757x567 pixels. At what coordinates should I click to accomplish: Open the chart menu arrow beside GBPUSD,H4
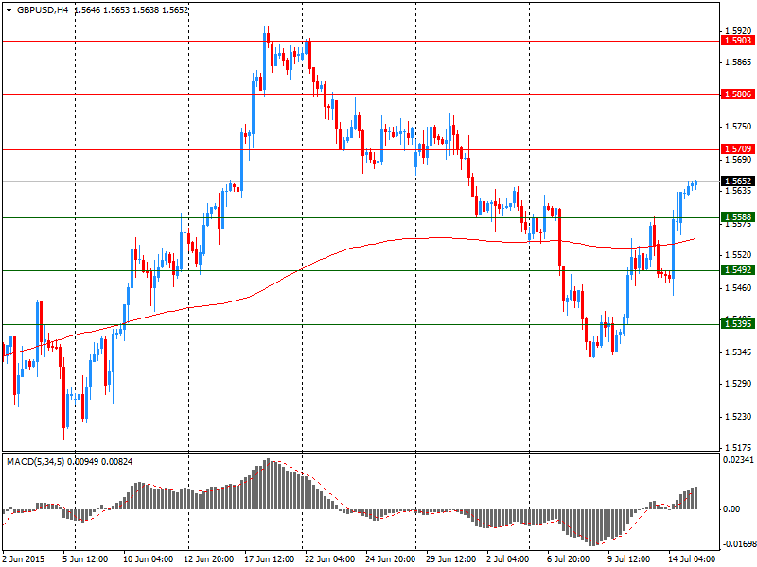pos(9,10)
